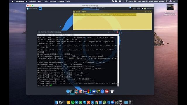
Task: Open the Ver menu in Terminal
Action: click(52, 35)
